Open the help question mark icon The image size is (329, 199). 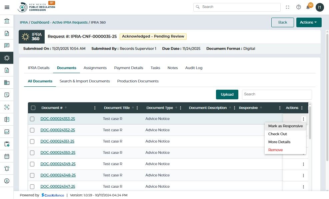tap(298, 7)
